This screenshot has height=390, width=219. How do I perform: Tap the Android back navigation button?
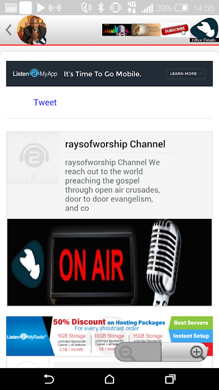49,379
